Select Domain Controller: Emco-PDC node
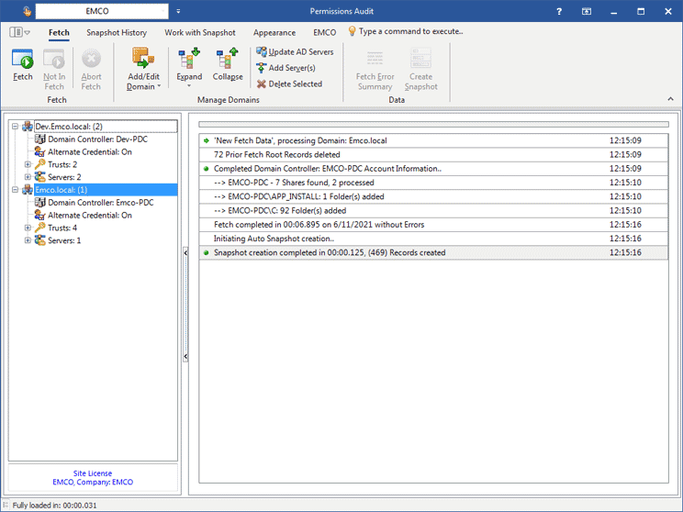The width and height of the screenshot is (683, 512). tap(98, 203)
